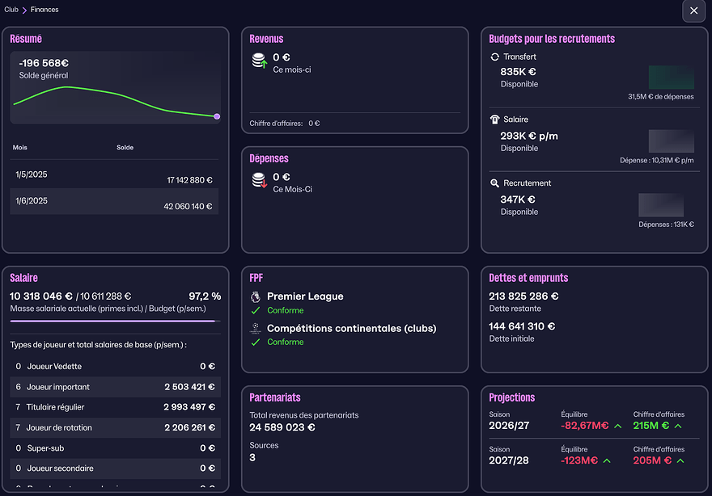Click the Premier League logo
Screen dimensions: 712x496
[x=256, y=296]
